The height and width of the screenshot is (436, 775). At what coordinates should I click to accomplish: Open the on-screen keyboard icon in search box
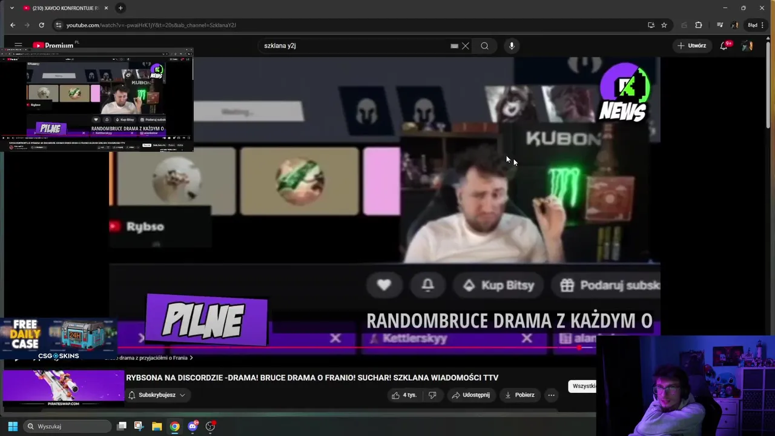click(454, 45)
